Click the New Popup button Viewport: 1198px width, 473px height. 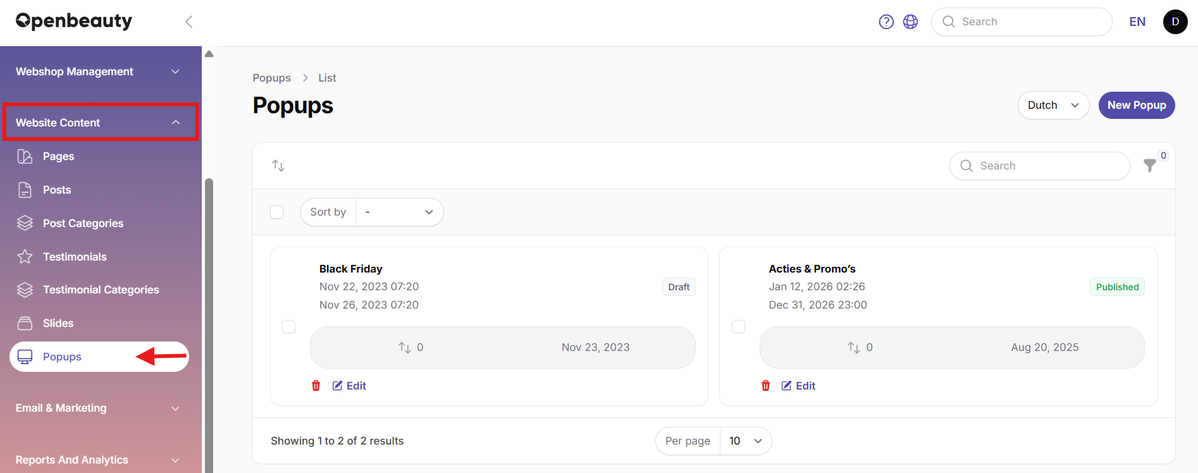coord(1137,105)
